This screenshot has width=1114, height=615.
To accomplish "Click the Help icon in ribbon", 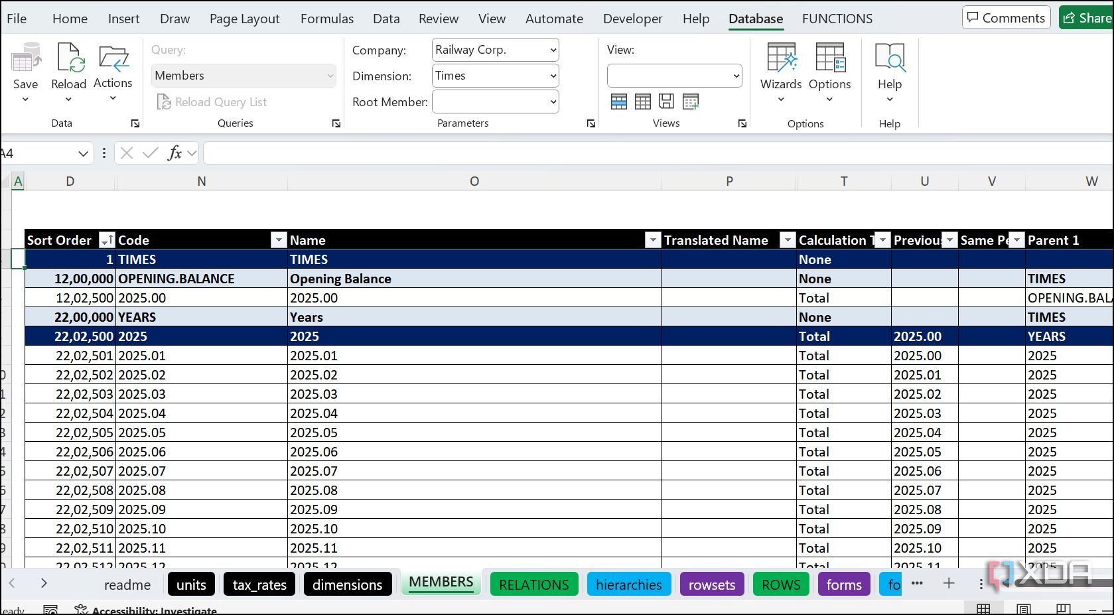I will click(890, 58).
